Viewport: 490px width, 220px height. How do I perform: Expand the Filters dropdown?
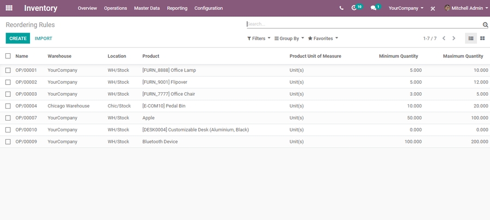point(259,39)
